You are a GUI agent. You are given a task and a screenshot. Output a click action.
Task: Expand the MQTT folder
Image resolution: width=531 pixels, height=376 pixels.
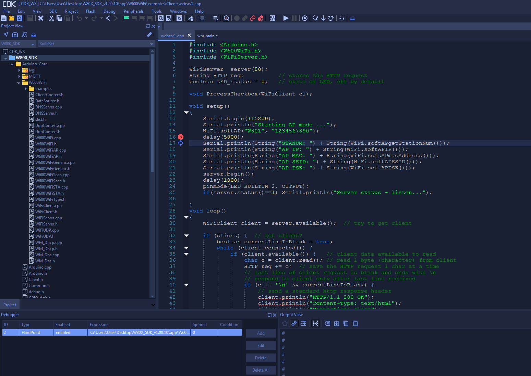(19, 76)
